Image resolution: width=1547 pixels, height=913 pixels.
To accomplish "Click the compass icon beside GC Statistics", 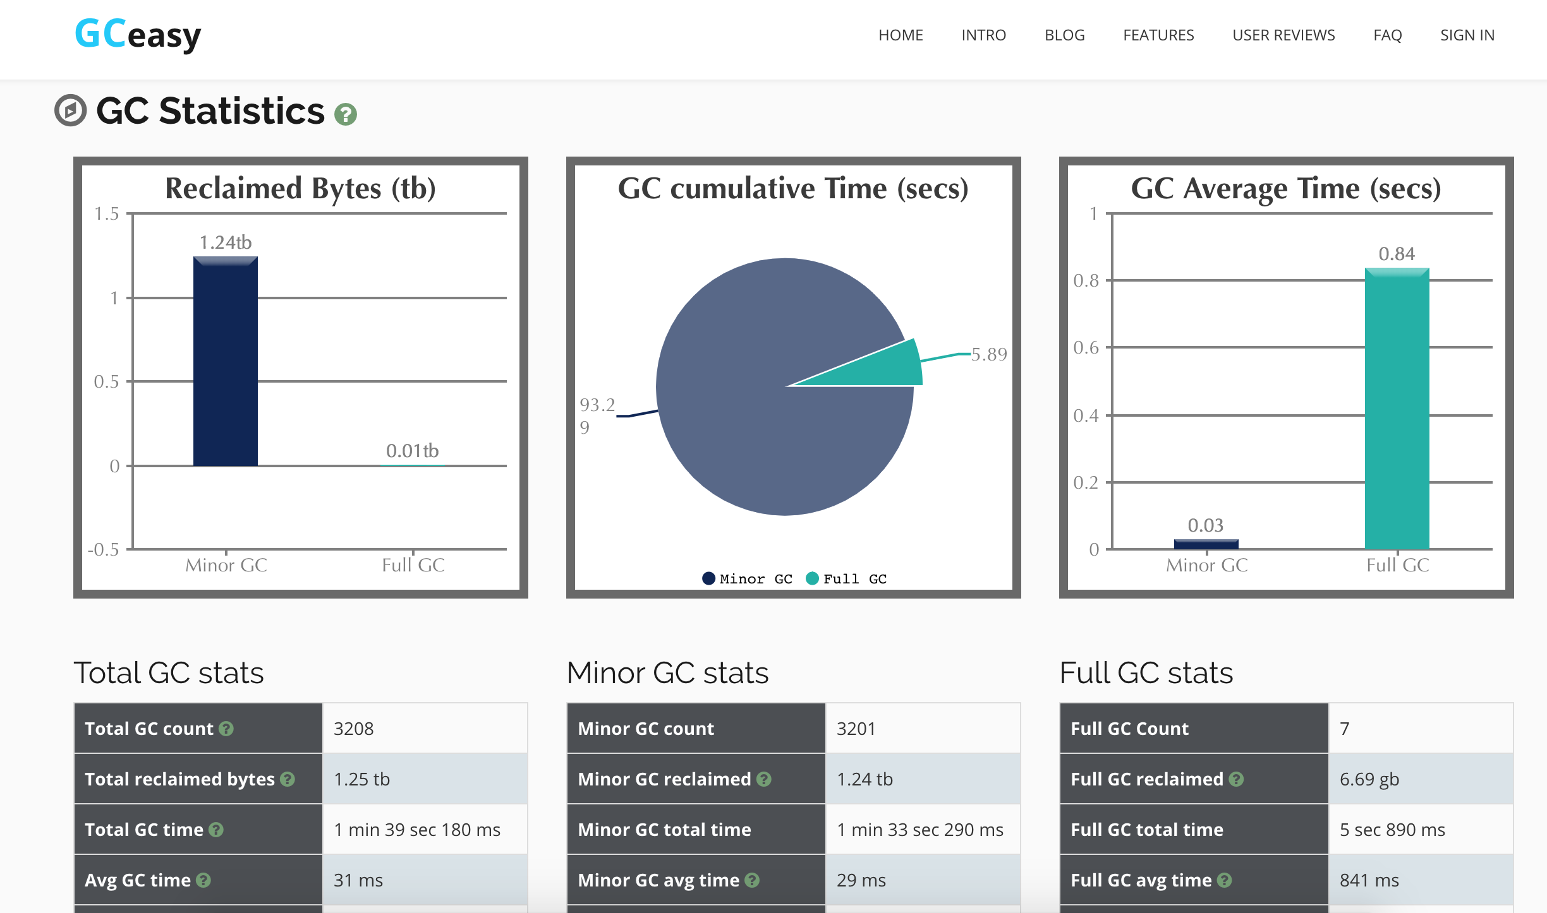I will pyautogui.click(x=70, y=110).
